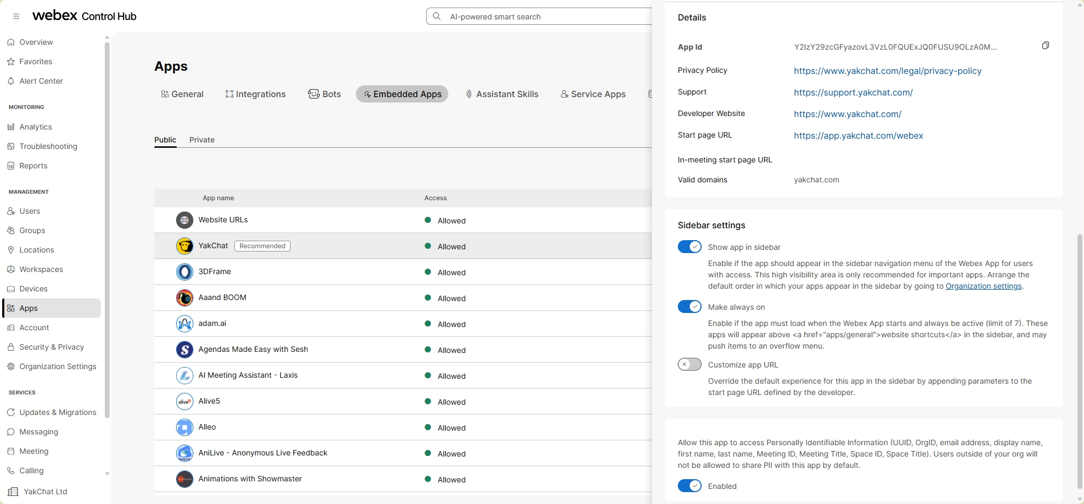Open Security & Privacy in sidebar
1084x504 pixels.
51,347
